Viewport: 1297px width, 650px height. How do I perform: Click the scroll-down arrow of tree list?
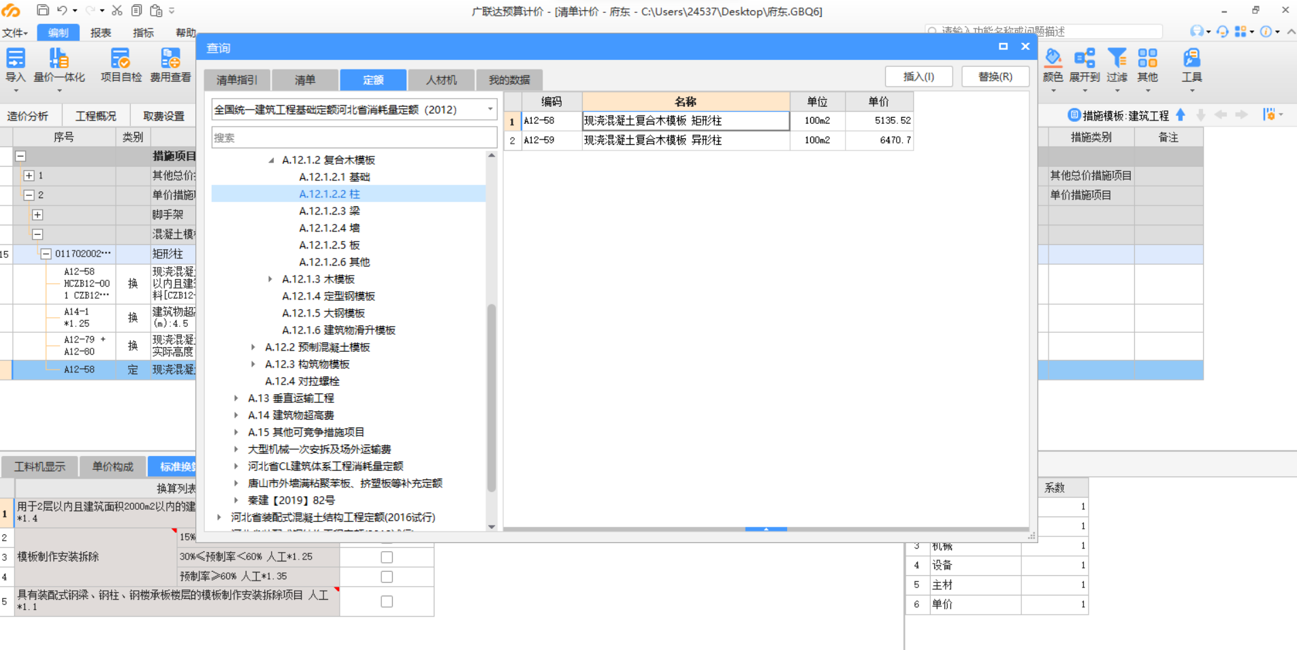tap(492, 527)
